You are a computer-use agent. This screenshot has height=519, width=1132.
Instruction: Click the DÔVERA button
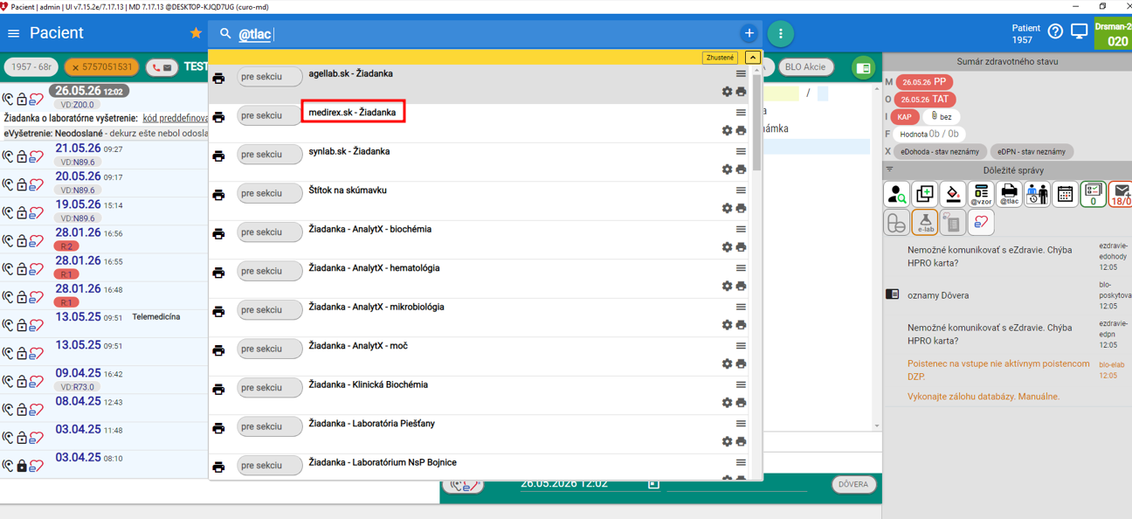pyautogui.click(x=853, y=484)
